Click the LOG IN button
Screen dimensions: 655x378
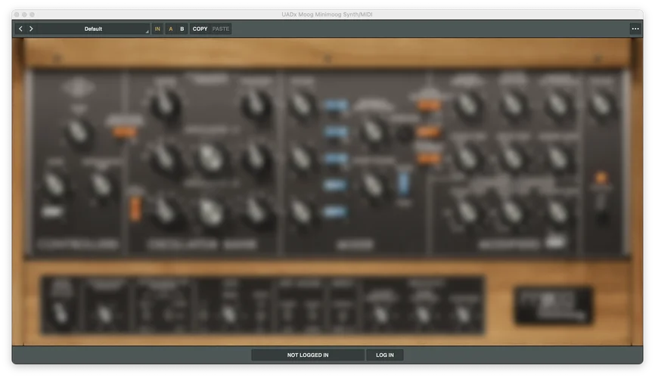pos(385,355)
